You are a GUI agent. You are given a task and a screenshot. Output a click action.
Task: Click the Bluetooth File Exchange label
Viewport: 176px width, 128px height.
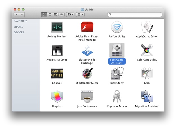pyautogui.click(x=87, y=61)
